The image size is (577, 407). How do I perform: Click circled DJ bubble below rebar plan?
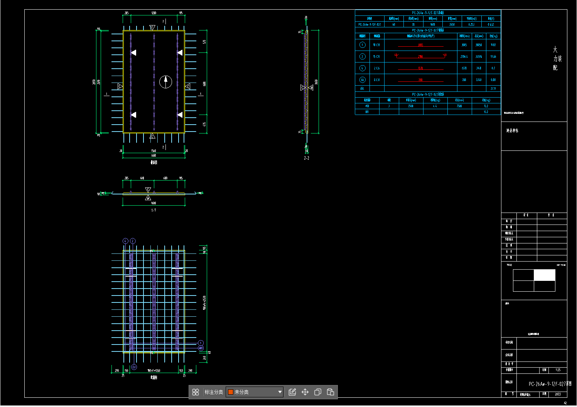pyautogui.click(x=134, y=367)
